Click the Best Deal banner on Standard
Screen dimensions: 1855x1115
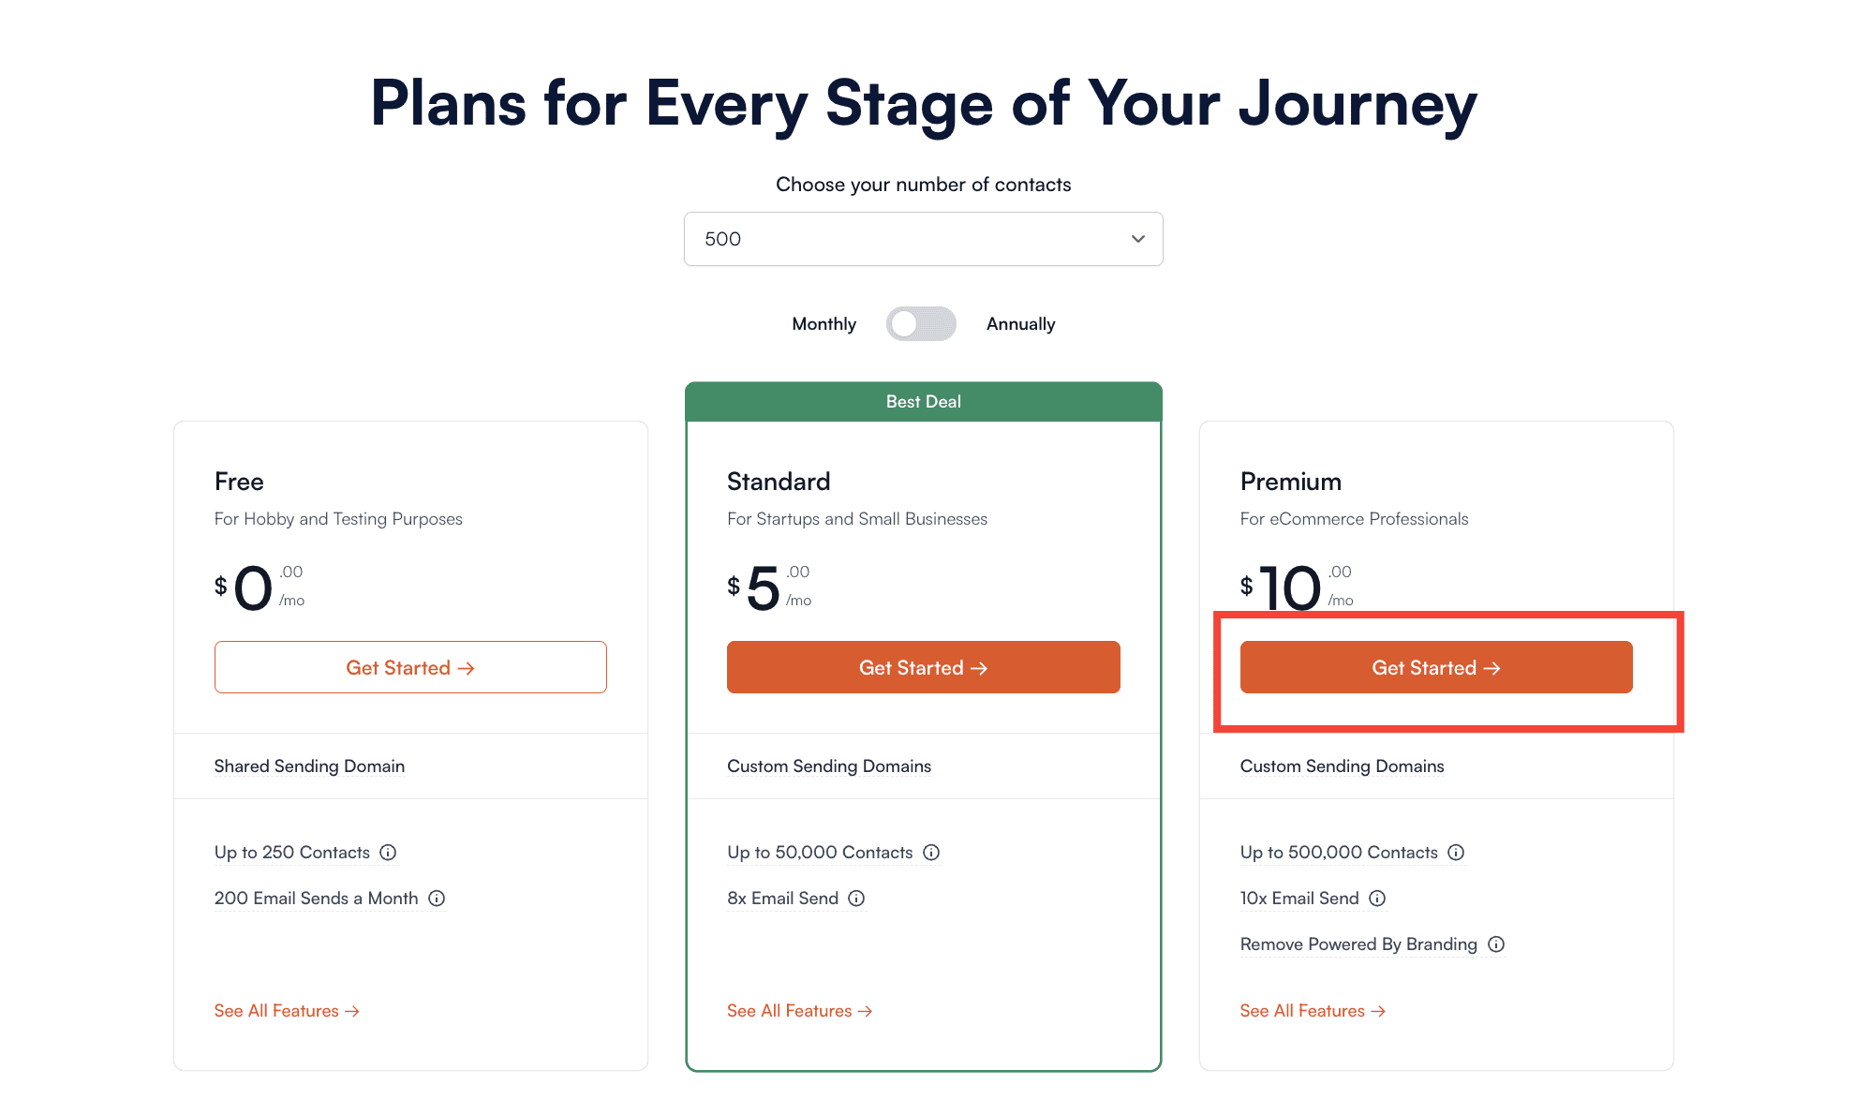click(x=923, y=402)
